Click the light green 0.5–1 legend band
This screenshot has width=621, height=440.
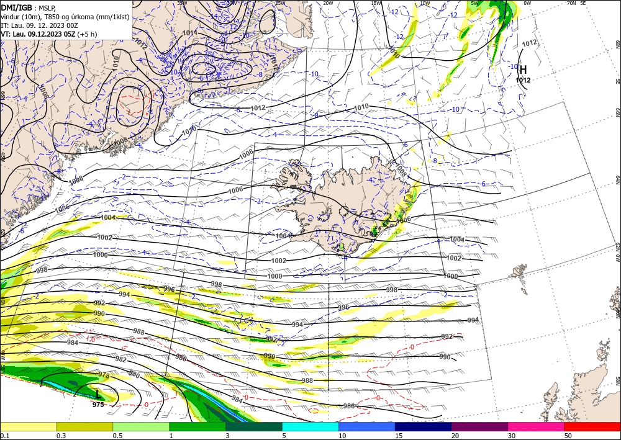click(141, 426)
